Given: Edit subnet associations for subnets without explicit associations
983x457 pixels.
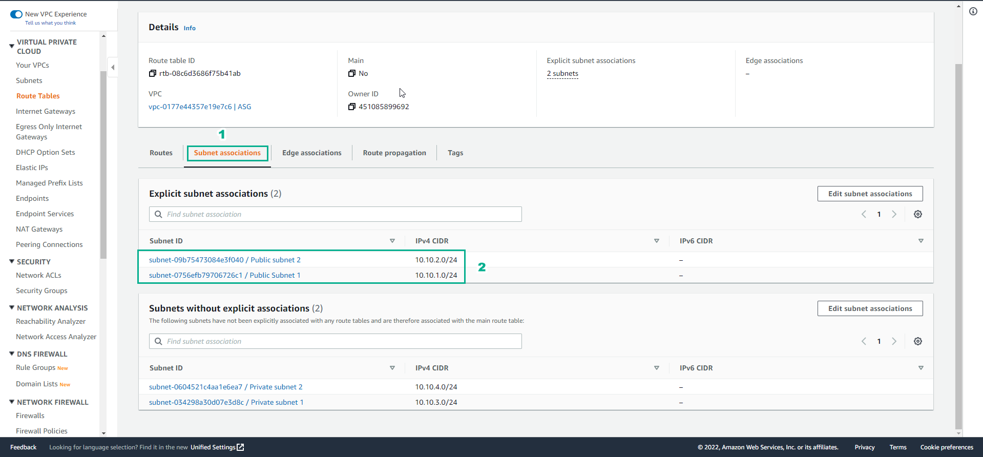Looking at the screenshot, I should point(870,308).
